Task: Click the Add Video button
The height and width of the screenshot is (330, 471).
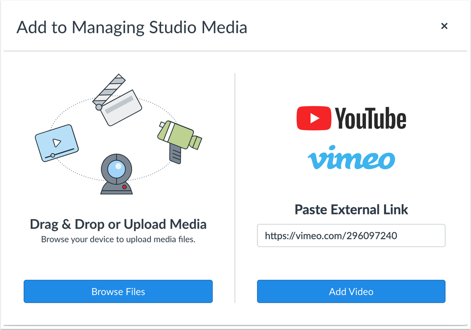Action: point(351,291)
